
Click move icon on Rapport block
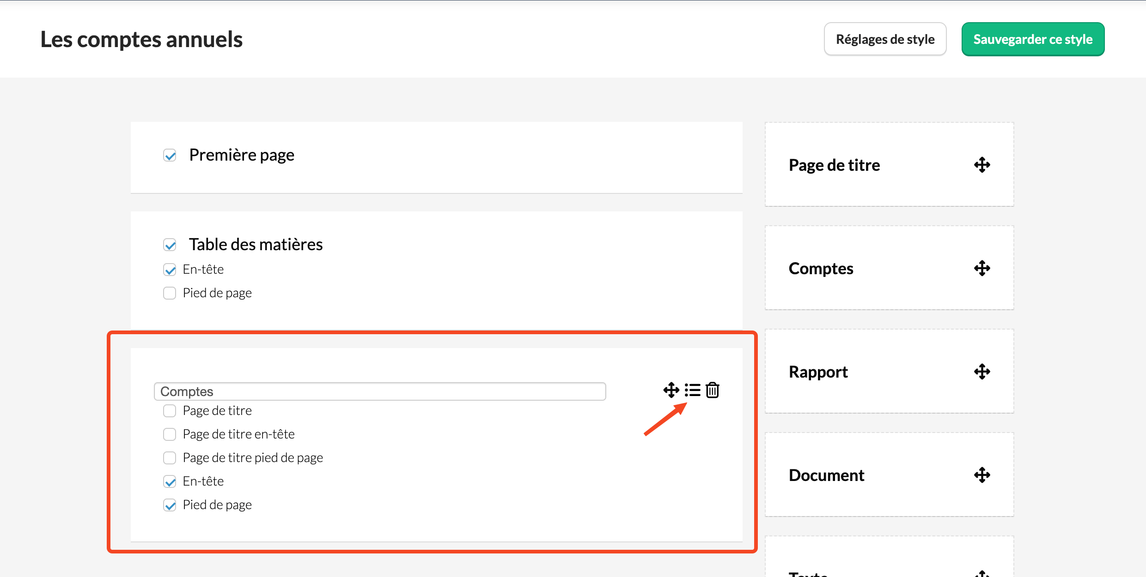pos(982,372)
